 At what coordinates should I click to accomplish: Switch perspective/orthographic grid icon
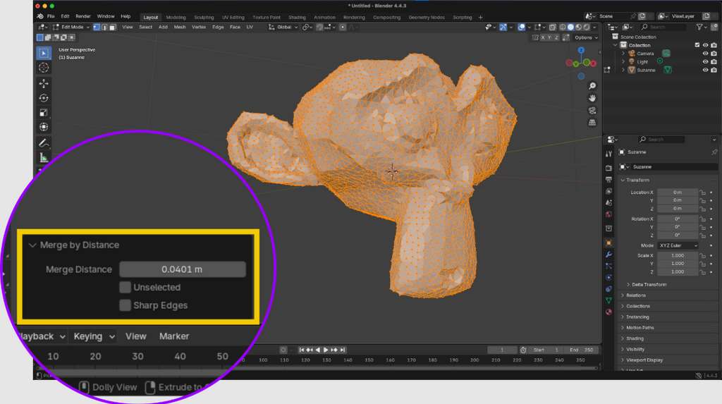click(592, 123)
